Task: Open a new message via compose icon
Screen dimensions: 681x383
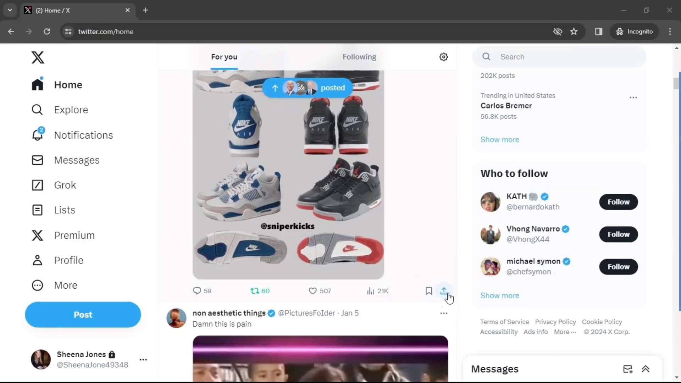Action: pyautogui.click(x=627, y=369)
